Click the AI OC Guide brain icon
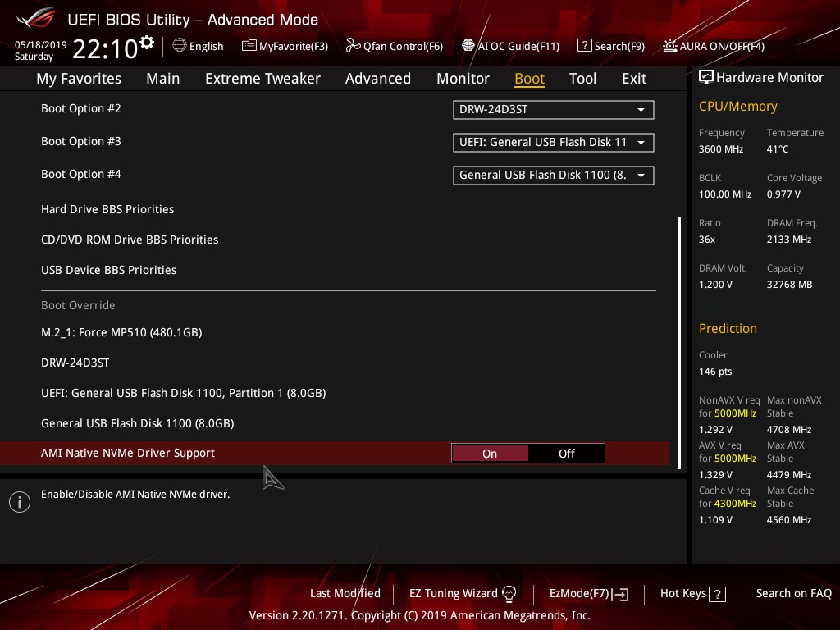This screenshot has width=840, height=630. 468,46
